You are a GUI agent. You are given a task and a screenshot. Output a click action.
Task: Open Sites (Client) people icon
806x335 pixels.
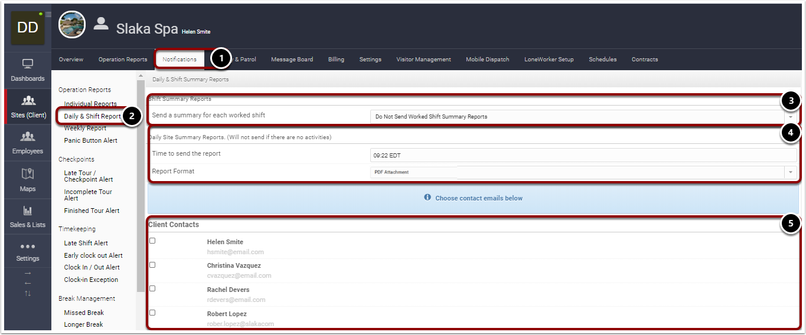(x=28, y=101)
